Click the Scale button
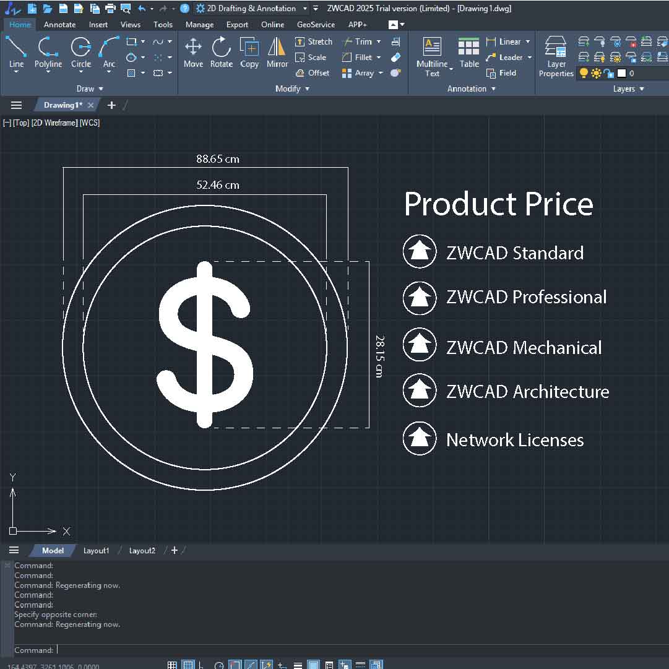 (x=311, y=57)
